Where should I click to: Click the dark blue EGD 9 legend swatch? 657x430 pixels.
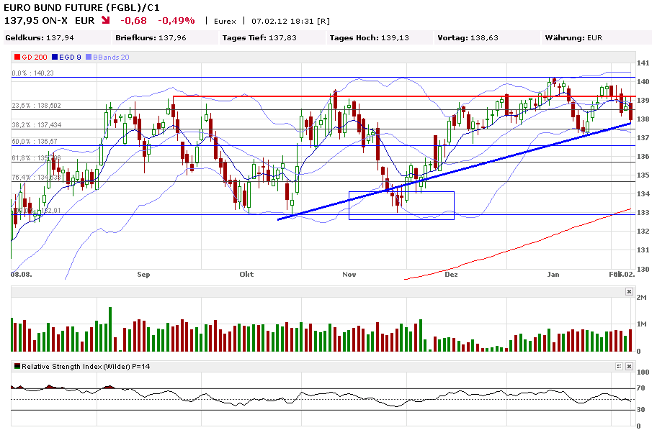55,57
